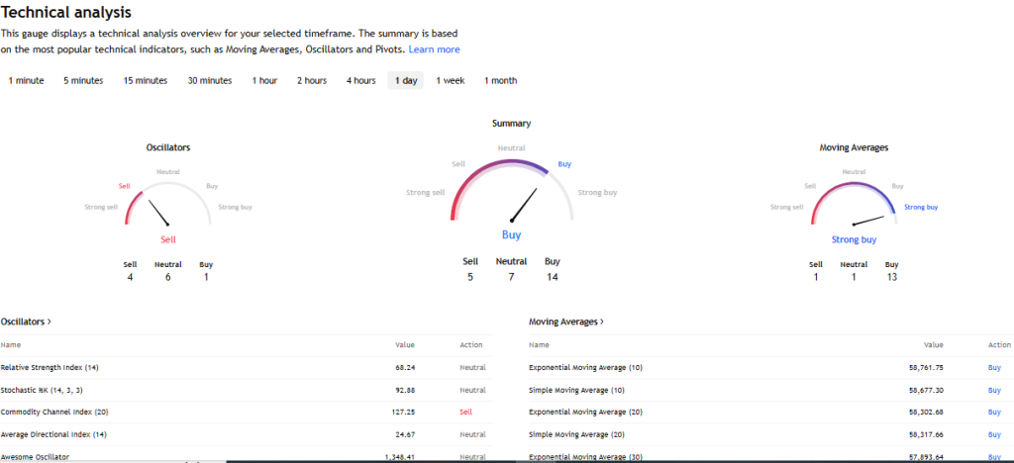Click the value 58,317.66
The width and height of the screenshot is (1014, 463).
926,434
